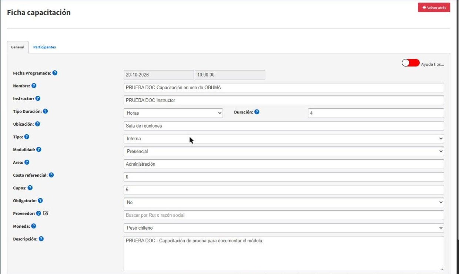This screenshot has height=274, width=459.
Task: Click the help icon next to Tipo
Action: (x=27, y=137)
